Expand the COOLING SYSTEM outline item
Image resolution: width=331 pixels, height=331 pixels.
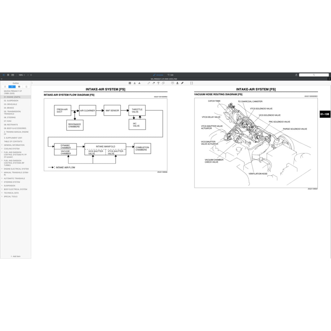(2, 149)
